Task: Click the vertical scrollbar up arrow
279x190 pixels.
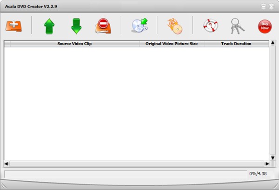Action: click(272, 43)
